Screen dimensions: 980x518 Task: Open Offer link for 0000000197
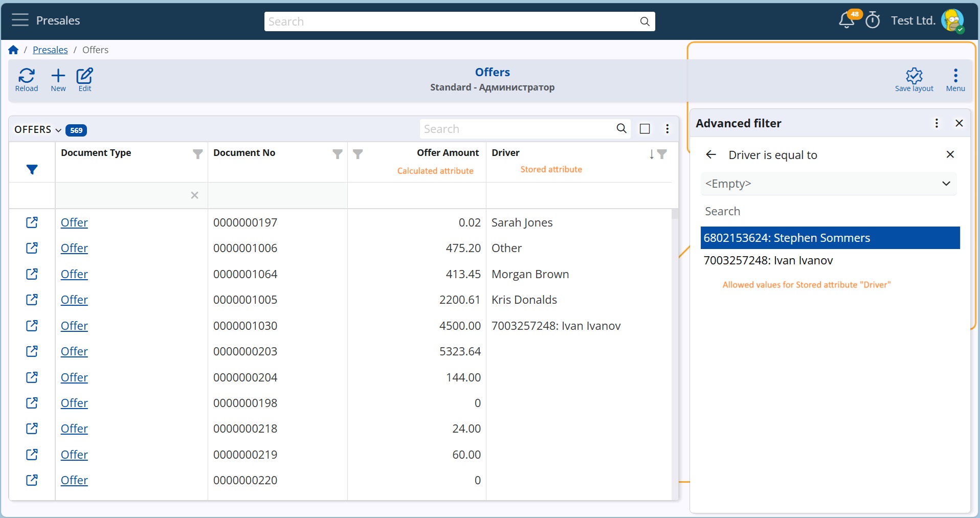[x=74, y=222]
